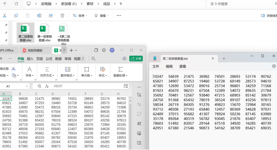Click the Notepad 文件 menu
The image size is (277, 150).
click(x=156, y=66)
